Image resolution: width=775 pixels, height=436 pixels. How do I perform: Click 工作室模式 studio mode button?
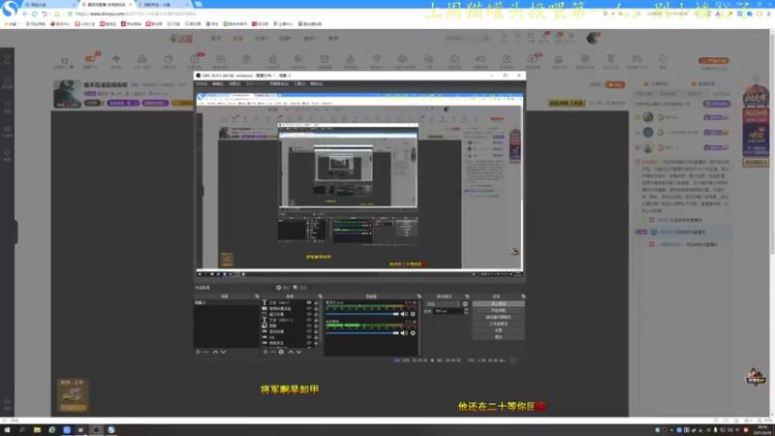coord(498,324)
